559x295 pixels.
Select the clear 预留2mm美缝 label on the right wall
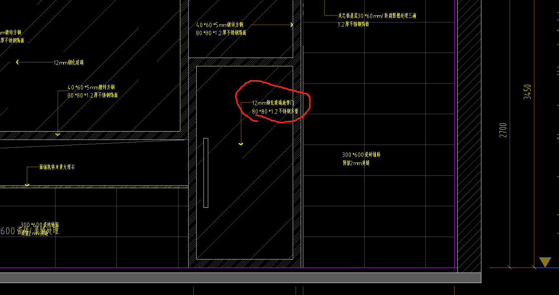pos(356,163)
